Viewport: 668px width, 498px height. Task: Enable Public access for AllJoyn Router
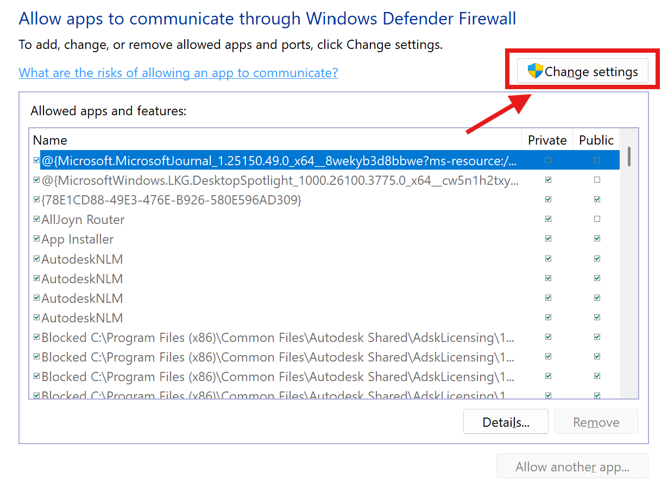pos(597,219)
